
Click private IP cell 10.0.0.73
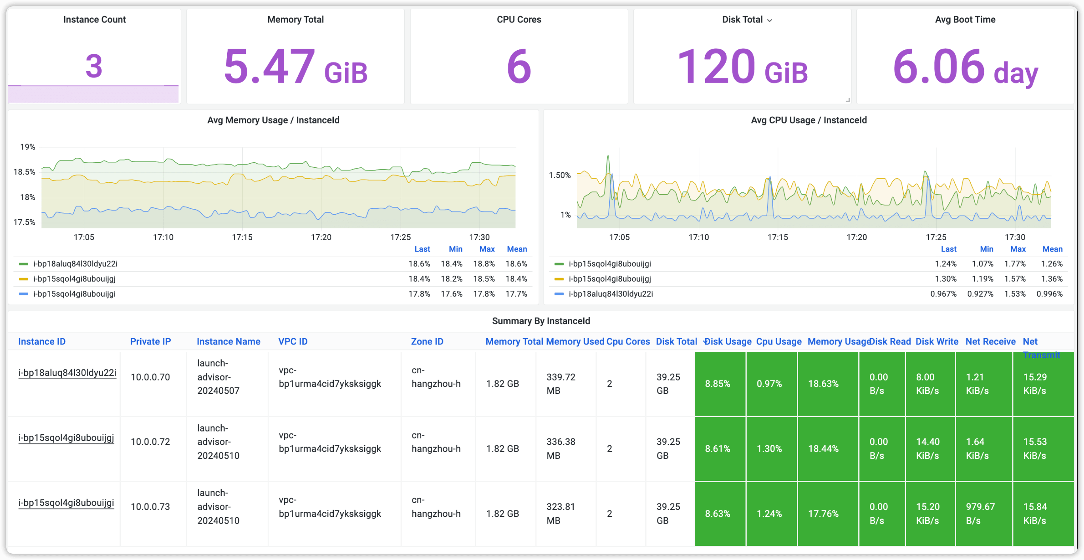[150, 507]
